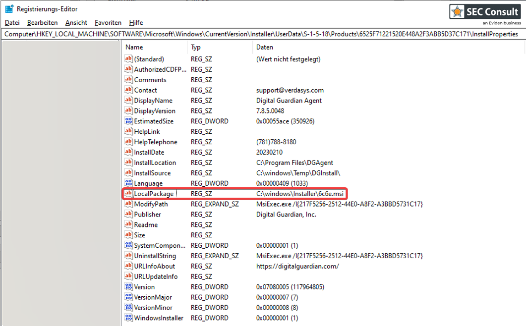The image size is (526, 326).
Task: Click the string icon beside (Standard) entry
Action: click(129, 59)
